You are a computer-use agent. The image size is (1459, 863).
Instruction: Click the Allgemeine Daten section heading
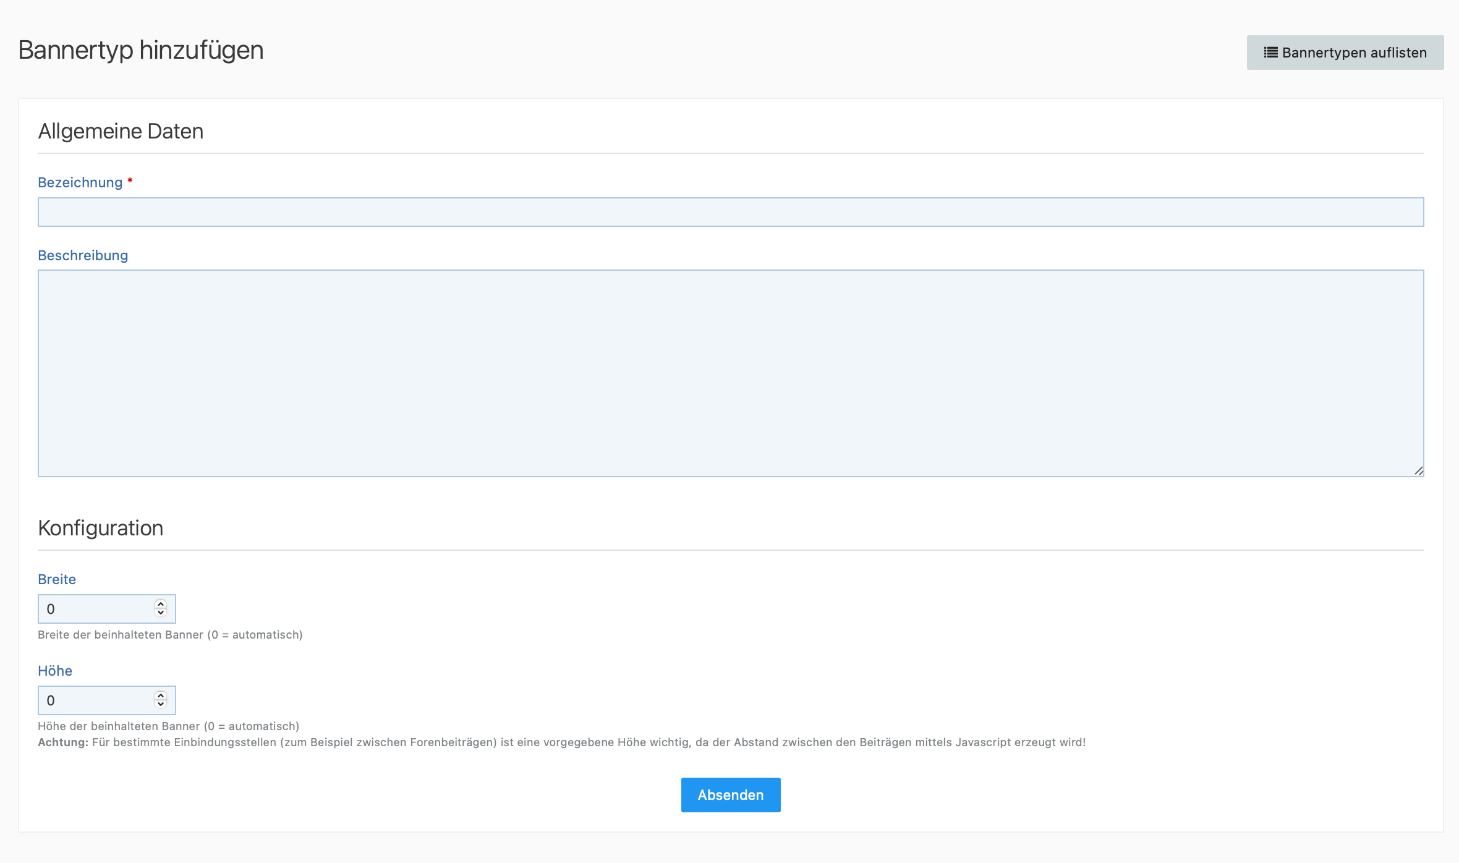pos(121,132)
